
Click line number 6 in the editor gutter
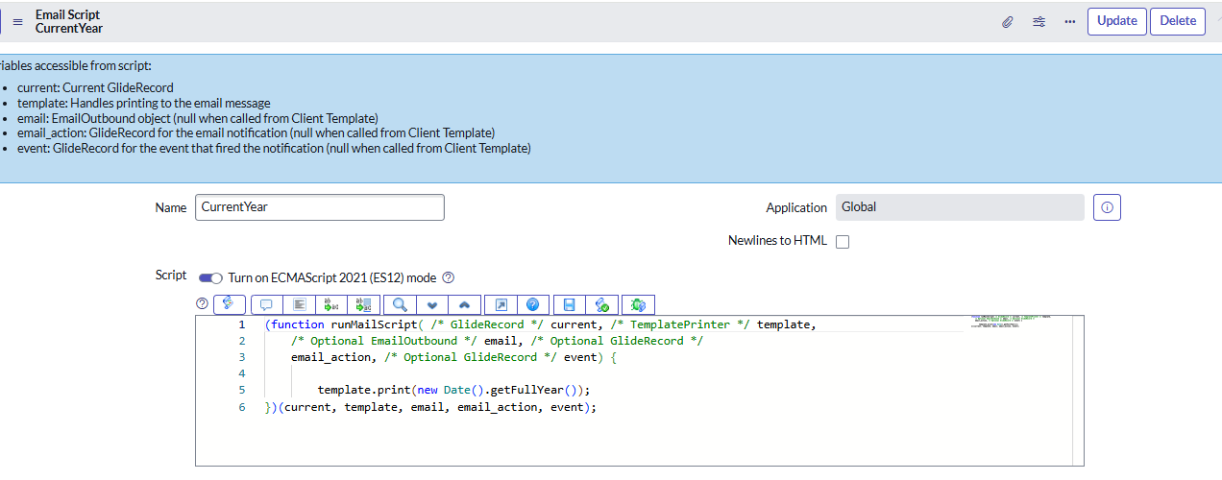[242, 407]
